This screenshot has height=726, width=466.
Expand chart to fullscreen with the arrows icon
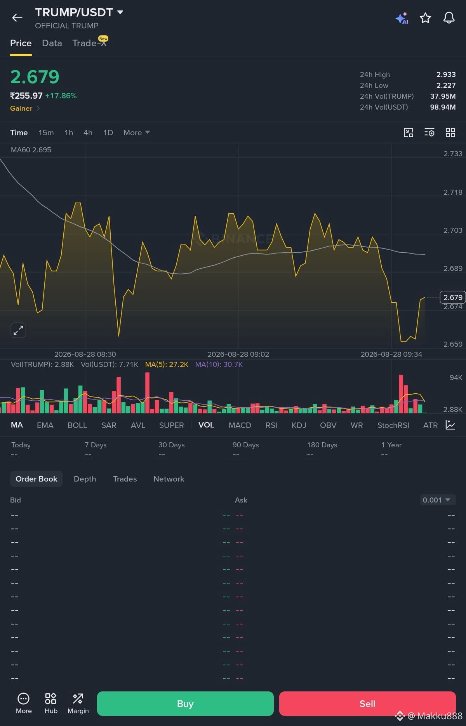tap(18, 330)
